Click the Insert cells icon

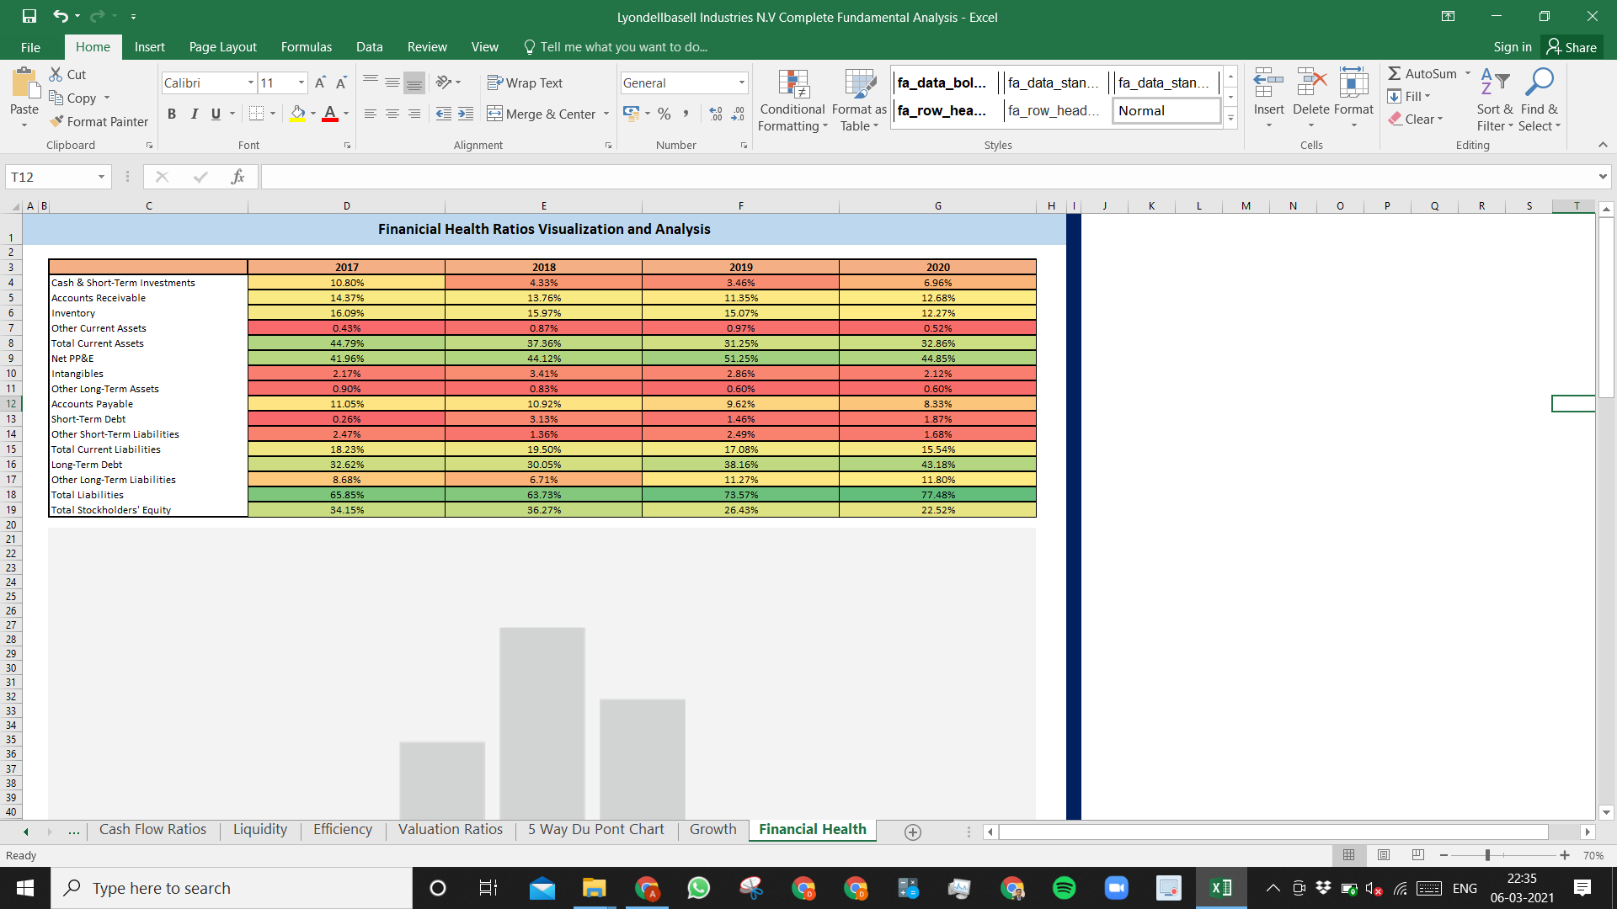pos(1268,84)
